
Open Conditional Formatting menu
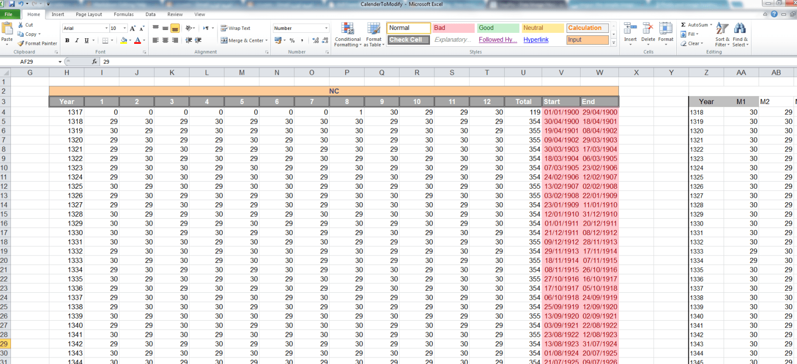[348, 34]
